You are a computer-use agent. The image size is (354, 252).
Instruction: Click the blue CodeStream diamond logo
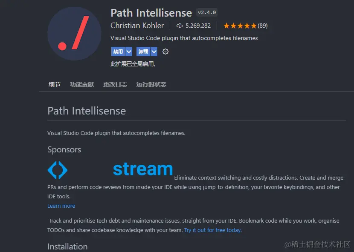[58, 170]
